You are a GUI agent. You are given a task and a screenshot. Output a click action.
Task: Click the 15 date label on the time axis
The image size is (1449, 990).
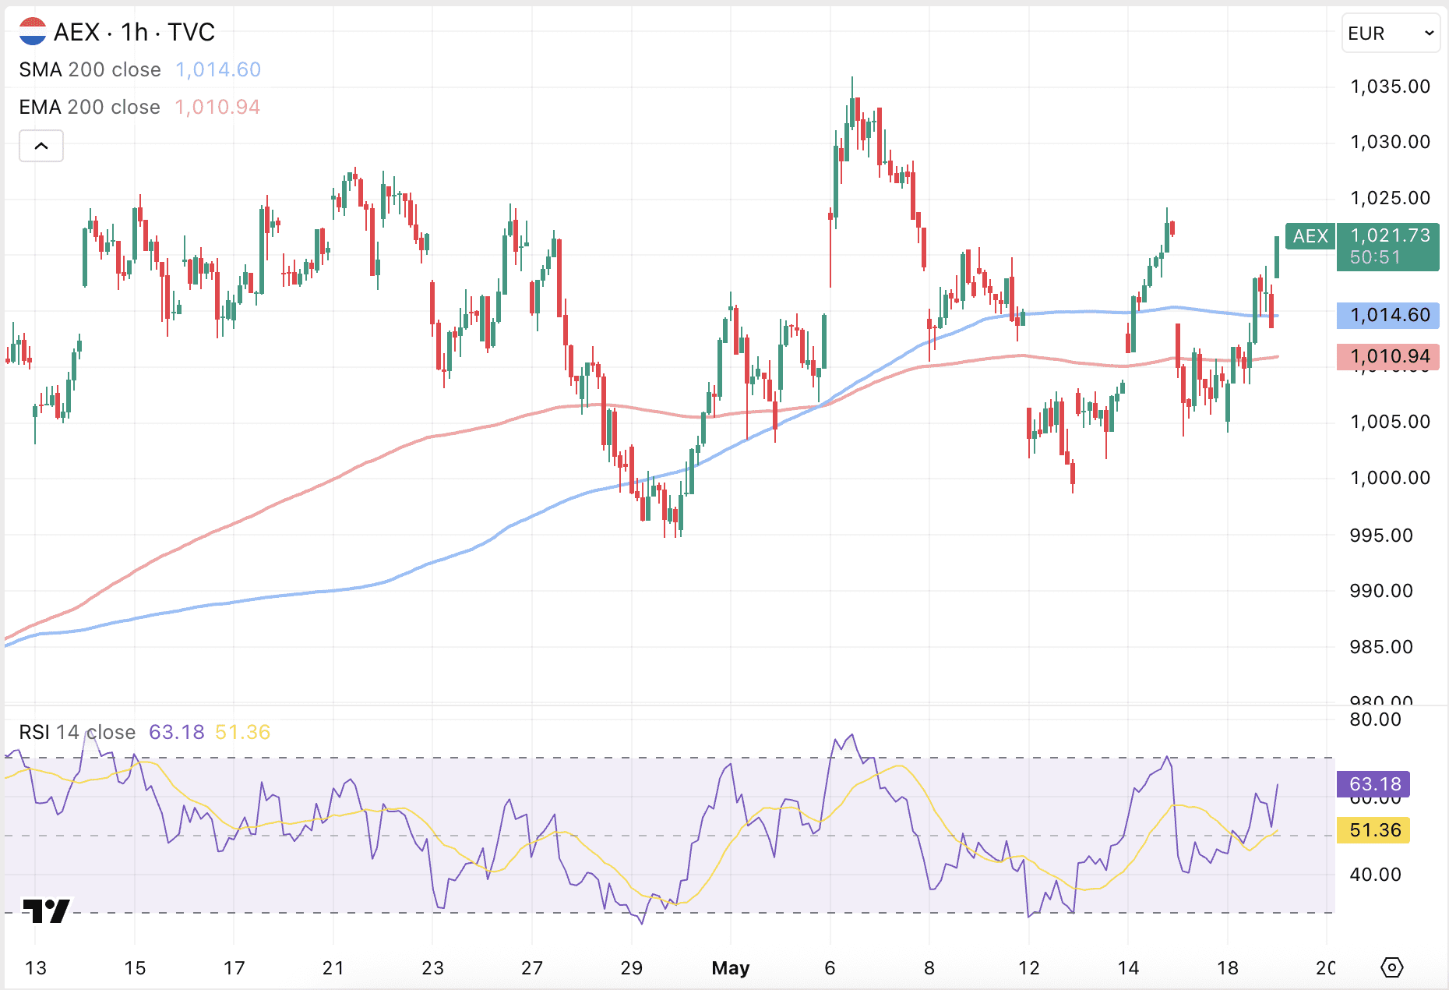(x=135, y=968)
